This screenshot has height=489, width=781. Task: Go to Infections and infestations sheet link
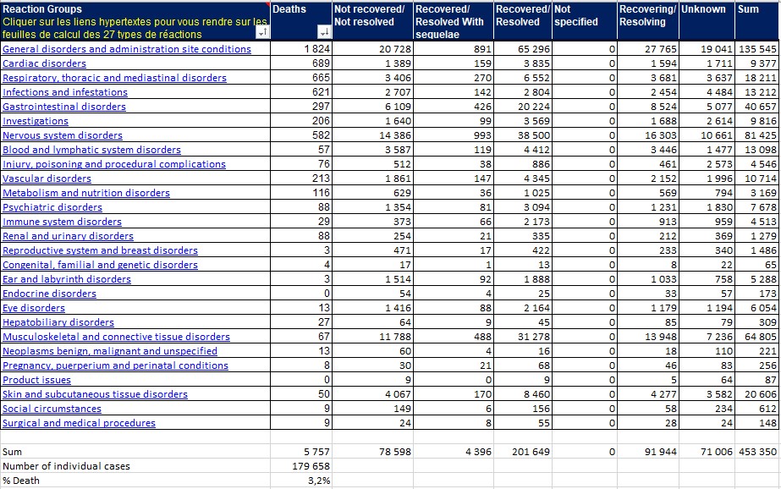pos(65,92)
